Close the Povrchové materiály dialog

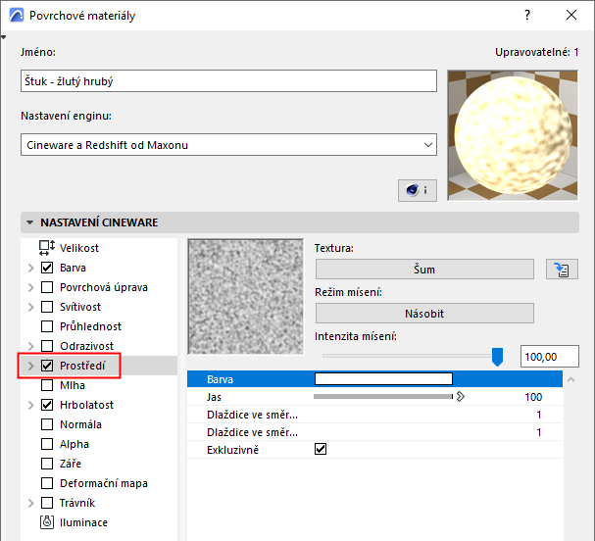tap(571, 15)
